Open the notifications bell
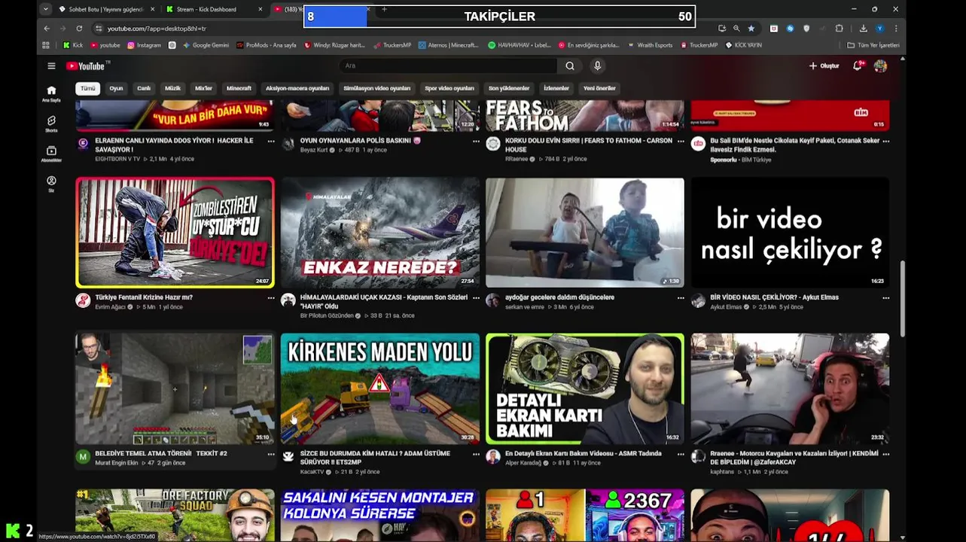This screenshot has height=542, width=966. pos(857,66)
